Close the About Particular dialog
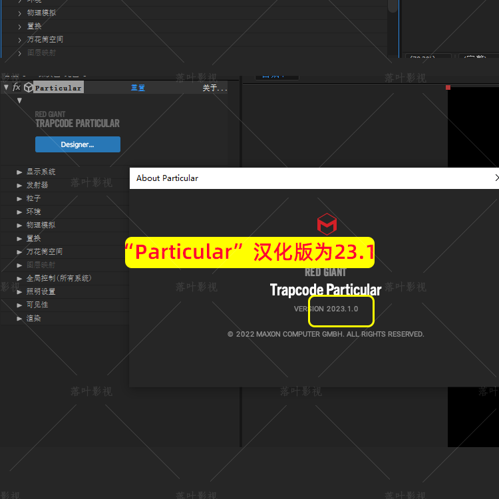Screen dimensions: 499x499 click(x=496, y=178)
